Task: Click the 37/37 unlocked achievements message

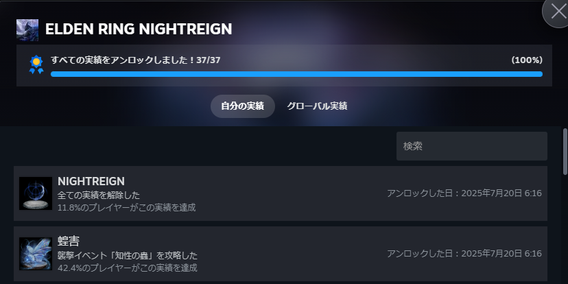Action: click(135, 60)
